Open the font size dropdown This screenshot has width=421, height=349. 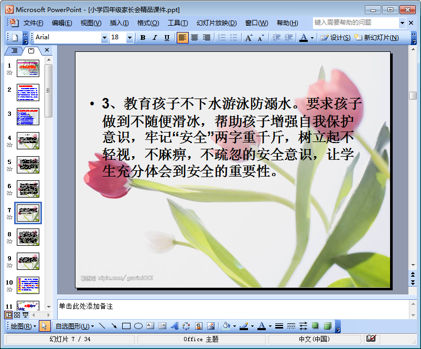[130, 38]
